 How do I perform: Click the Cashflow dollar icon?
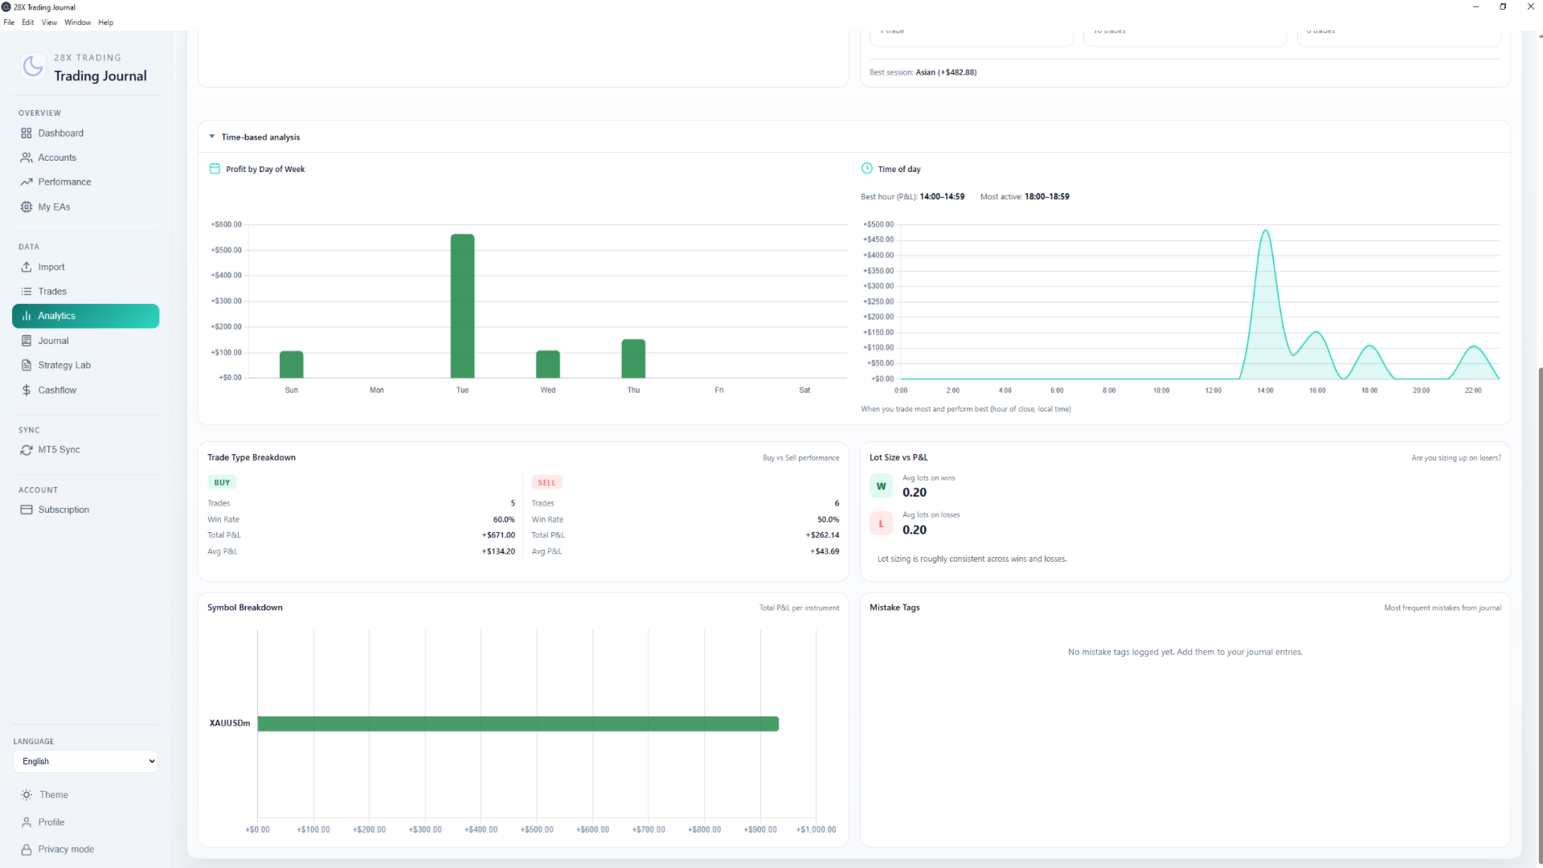27,390
